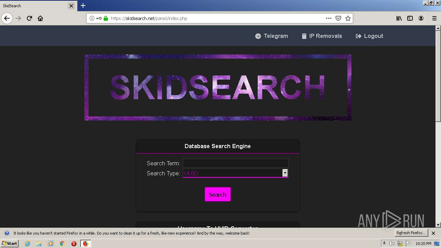Open the Telegram link

tap(271, 36)
